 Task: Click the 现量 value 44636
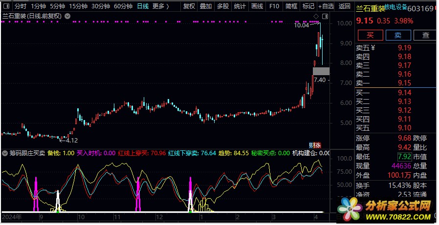401,166
